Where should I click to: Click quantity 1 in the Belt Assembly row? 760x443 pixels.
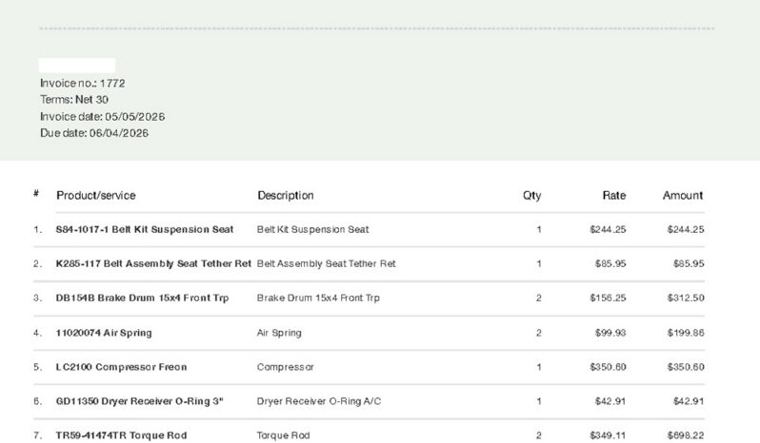[539, 263]
